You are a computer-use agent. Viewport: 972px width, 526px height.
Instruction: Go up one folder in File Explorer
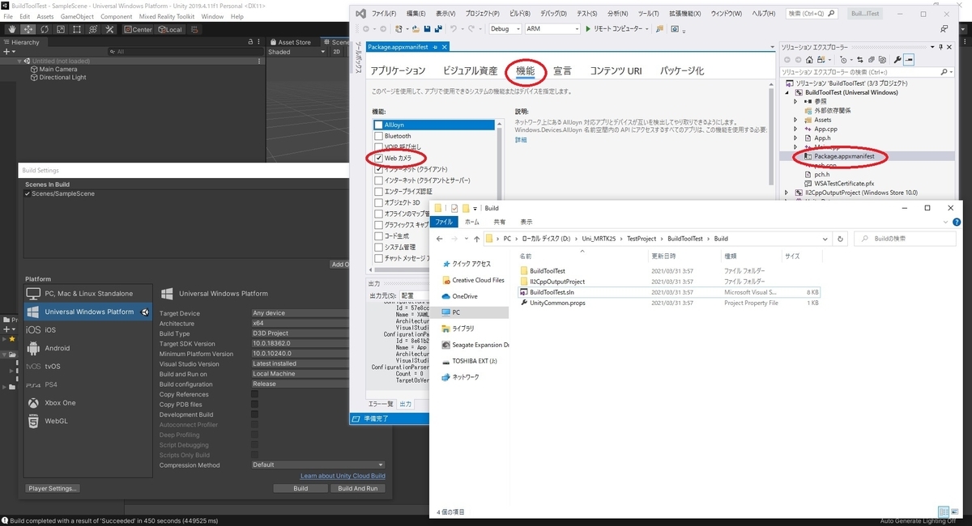click(475, 239)
